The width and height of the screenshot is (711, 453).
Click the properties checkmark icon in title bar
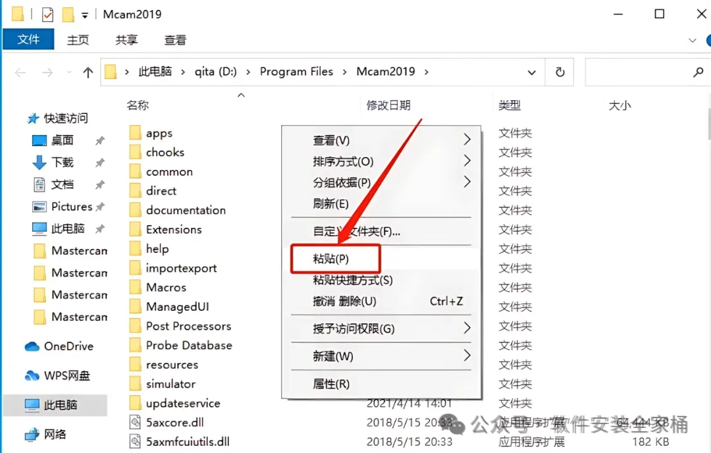[x=47, y=14]
